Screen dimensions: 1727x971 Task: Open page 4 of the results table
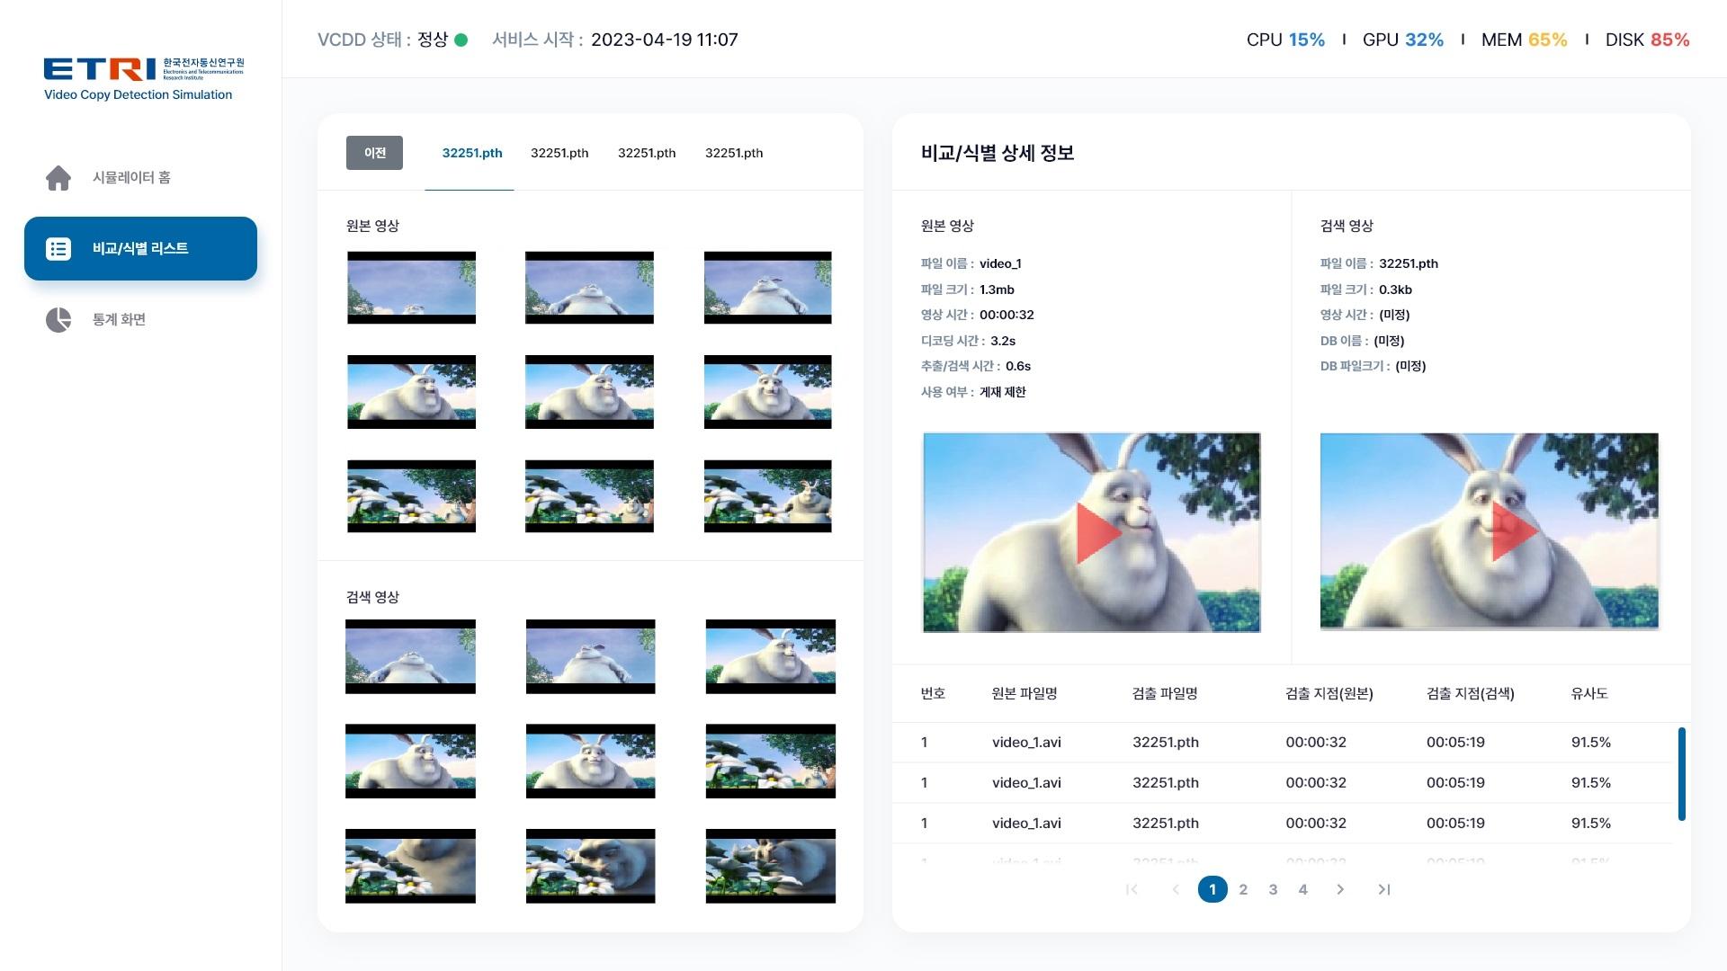[x=1302, y=889]
